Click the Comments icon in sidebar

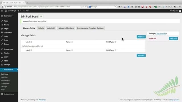coord(2,33)
